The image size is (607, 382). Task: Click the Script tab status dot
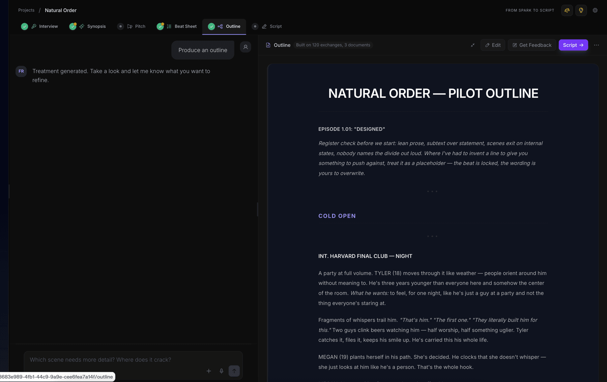click(x=255, y=26)
